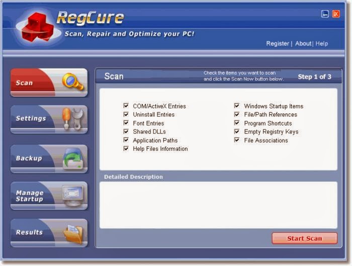Image resolution: width=352 pixels, height=266 pixels.
Task: Open the Scan section label
Action: coord(24,83)
